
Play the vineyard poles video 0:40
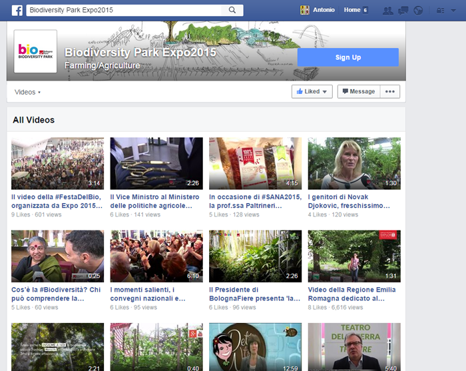point(156,347)
